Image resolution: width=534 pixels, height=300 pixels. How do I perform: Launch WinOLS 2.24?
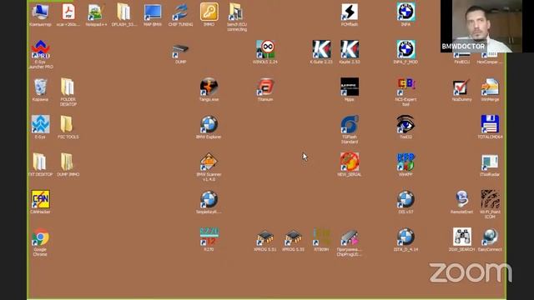265,50
